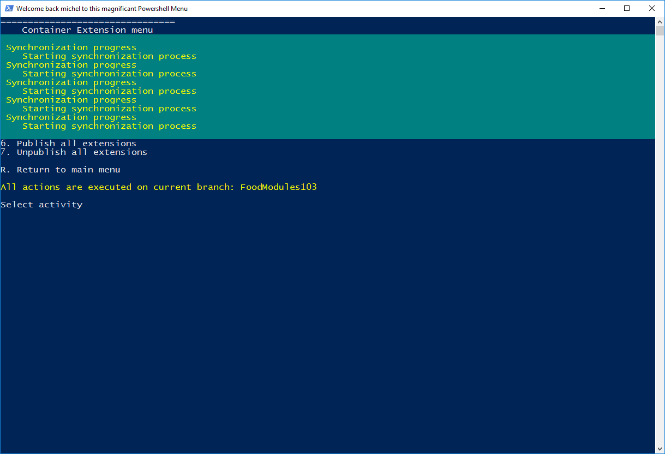Image resolution: width=665 pixels, height=454 pixels.
Task: Click the last Starting synchronization process line
Action: click(x=109, y=126)
